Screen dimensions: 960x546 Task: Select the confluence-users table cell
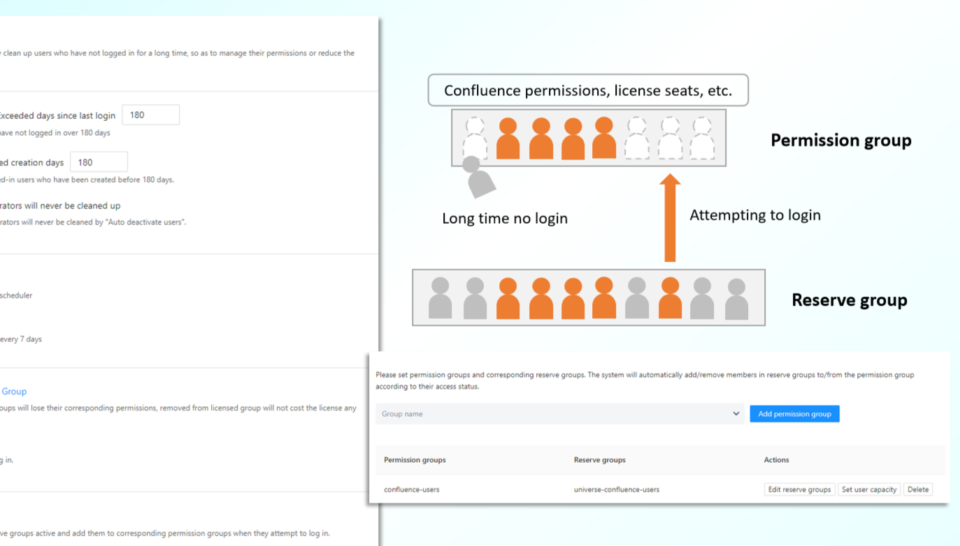coord(412,489)
